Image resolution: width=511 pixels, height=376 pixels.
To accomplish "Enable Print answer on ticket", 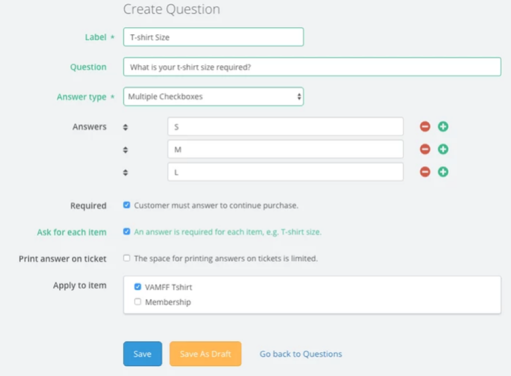I will pyautogui.click(x=126, y=258).
